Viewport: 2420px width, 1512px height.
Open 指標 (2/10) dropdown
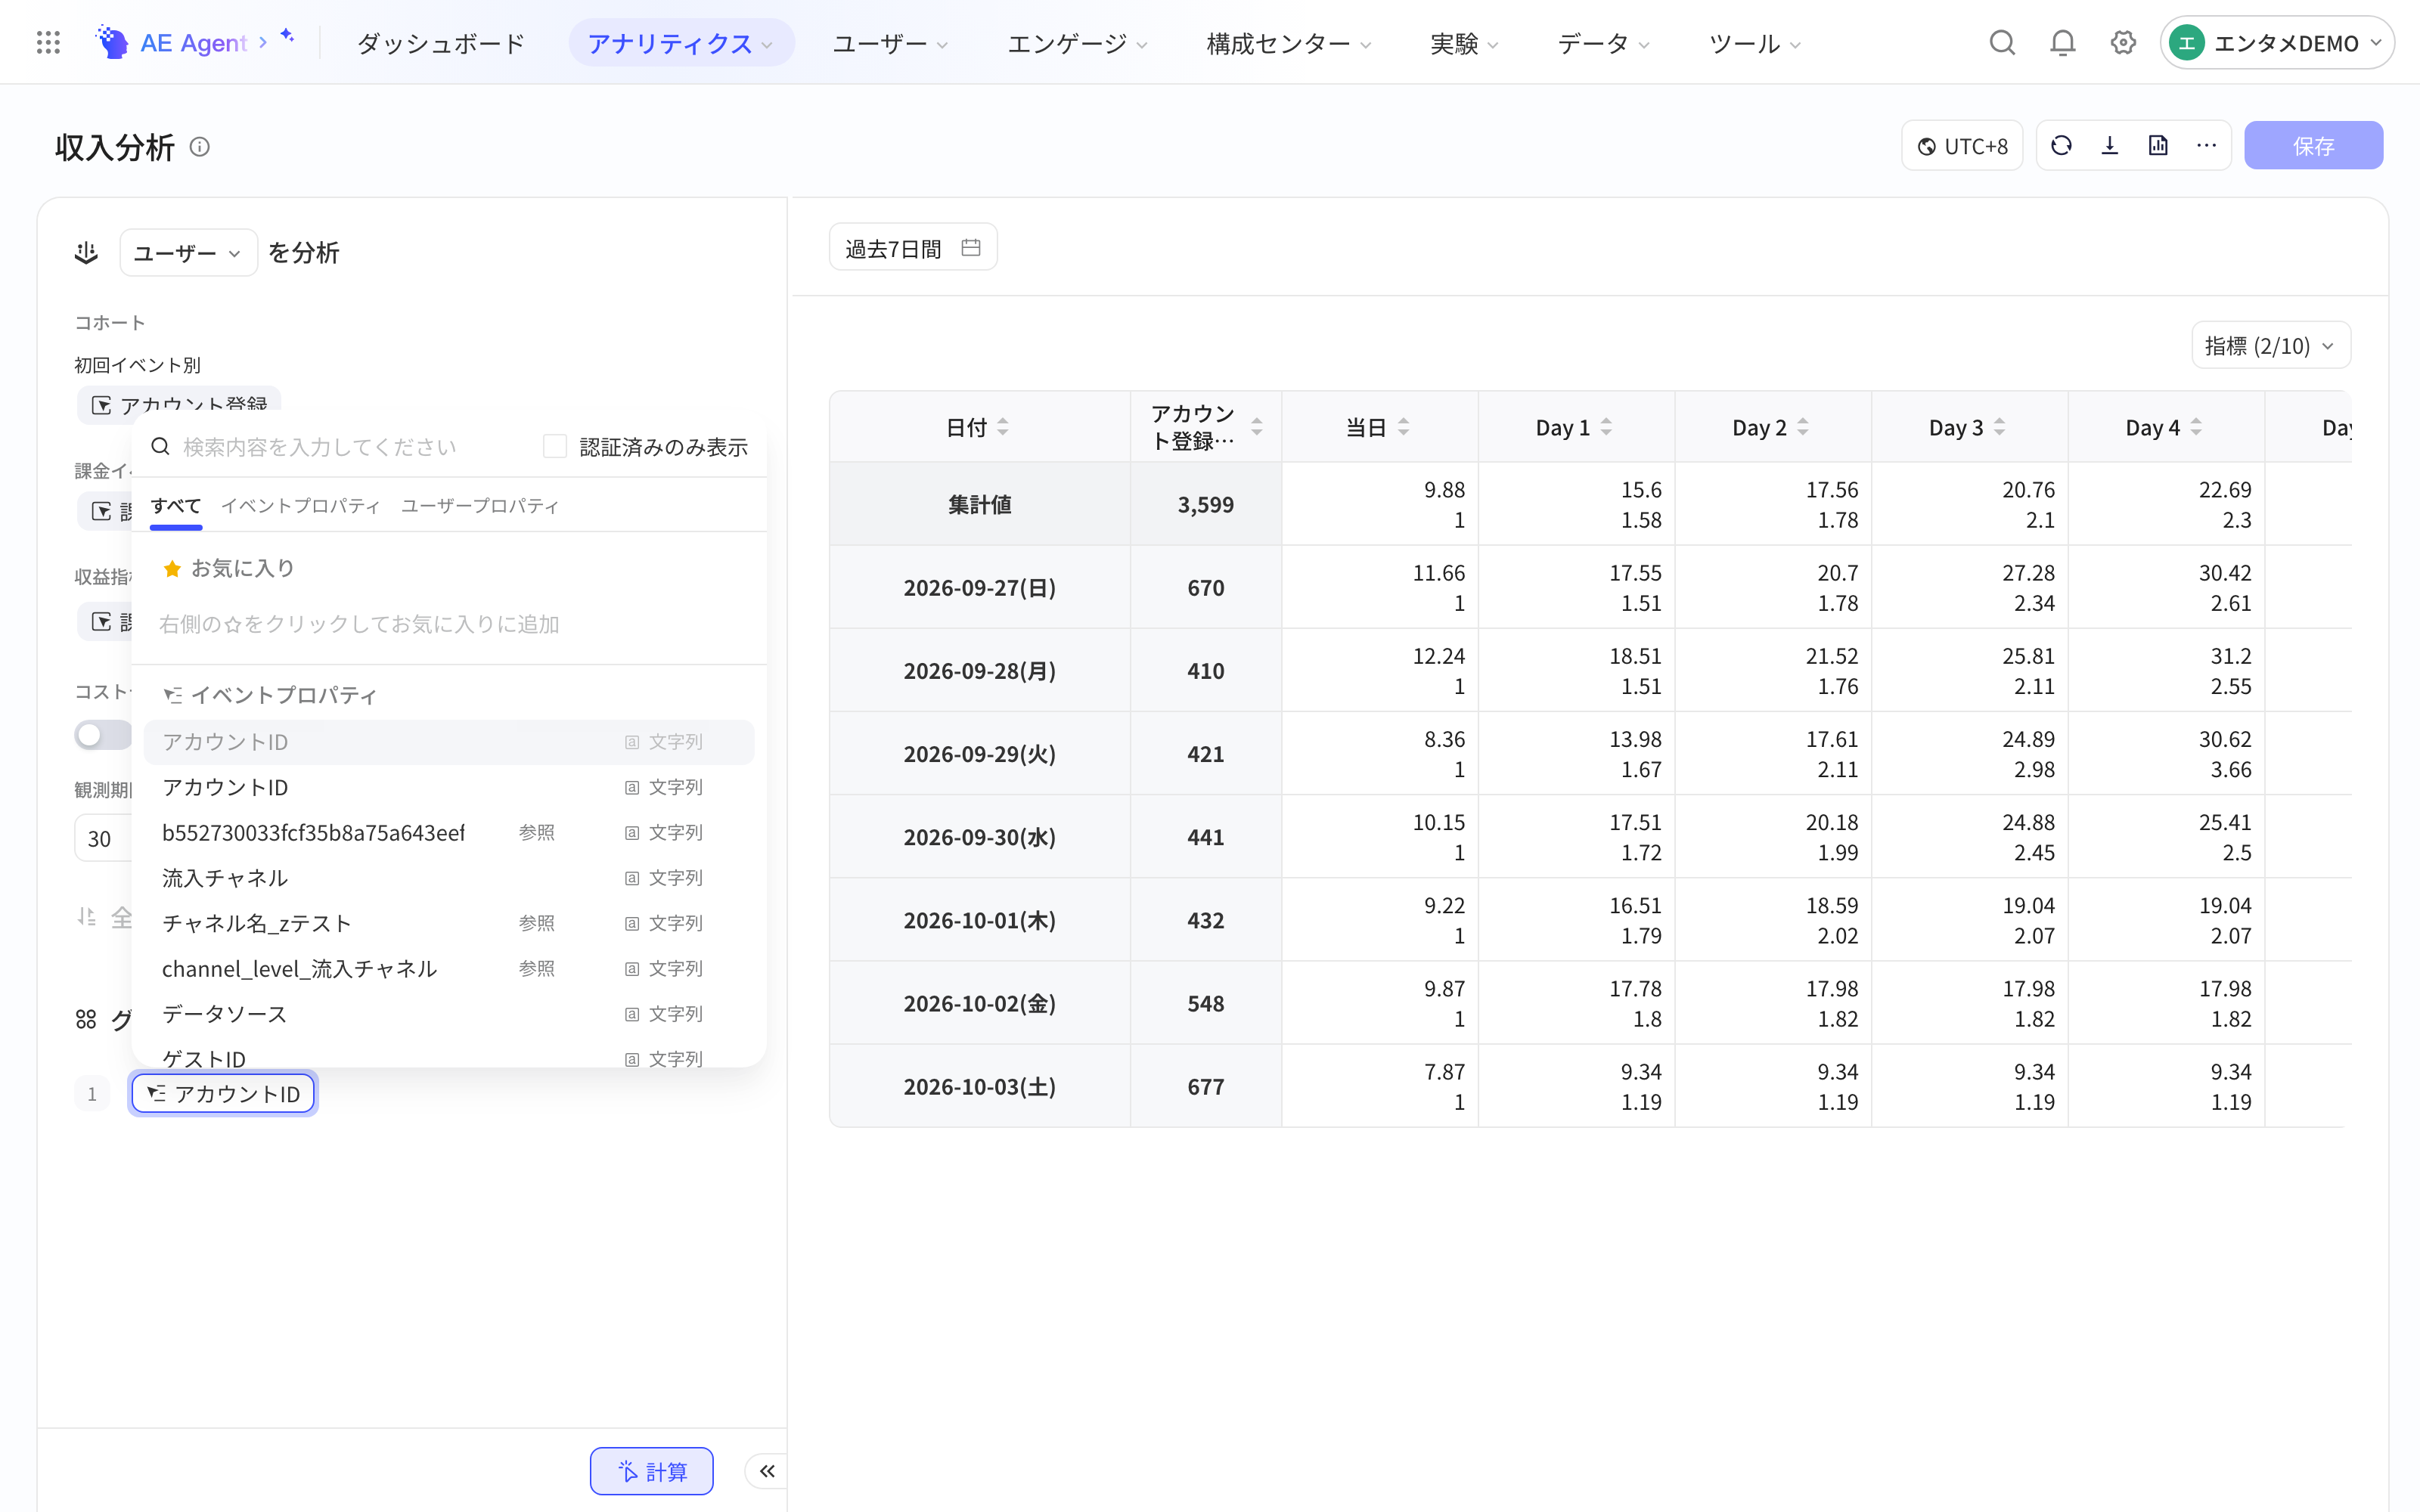click(2271, 346)
